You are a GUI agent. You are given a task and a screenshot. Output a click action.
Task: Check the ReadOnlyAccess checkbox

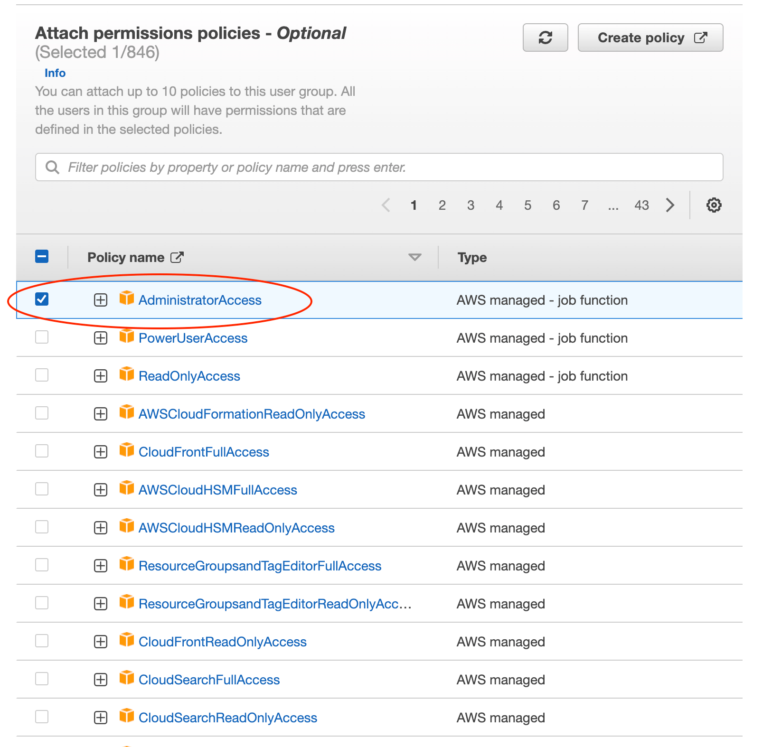coord(42,375)
